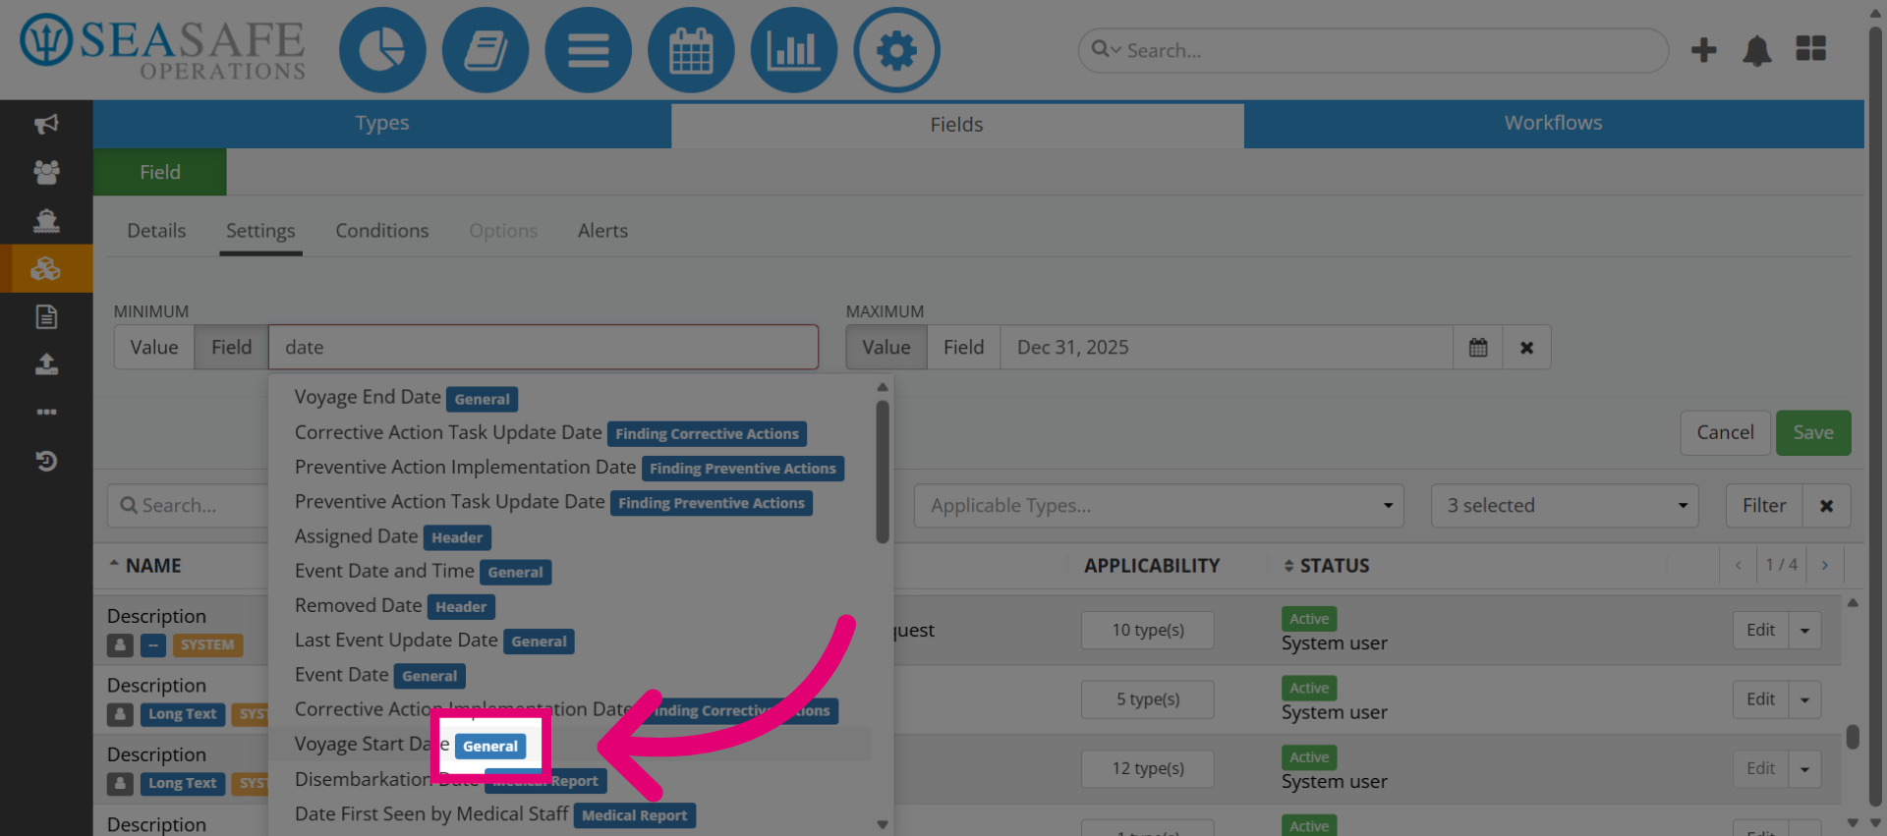Click the 10 type(s) applicability button
The height and width of the screenshot is (836, 1887).
click(x=1148, y=631)
